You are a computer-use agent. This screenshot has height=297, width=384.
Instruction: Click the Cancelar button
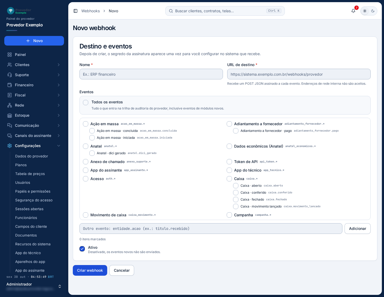coord(122,270)
